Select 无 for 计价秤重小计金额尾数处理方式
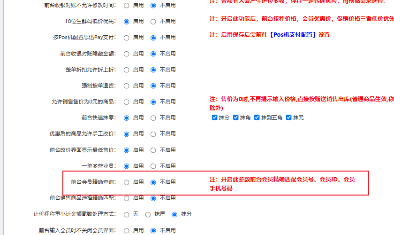The image size is (394, 235). [127, 214]
